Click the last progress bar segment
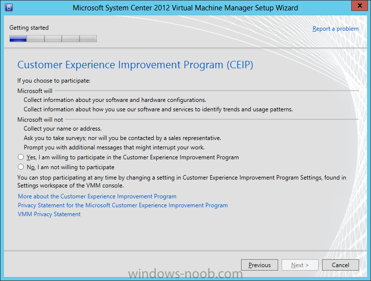The height and width of the screenshot is (281, 371). click(x=88, y=39)
